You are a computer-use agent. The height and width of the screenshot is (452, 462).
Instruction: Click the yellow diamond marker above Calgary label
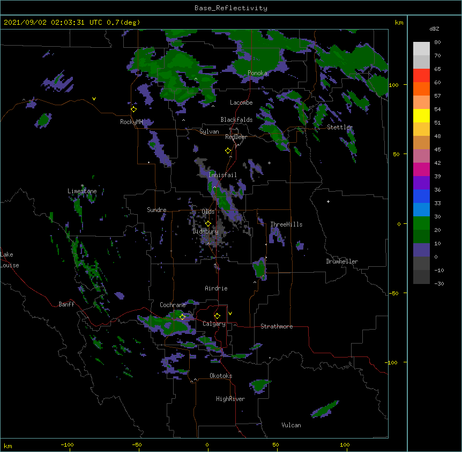click(x=217, y=316)
